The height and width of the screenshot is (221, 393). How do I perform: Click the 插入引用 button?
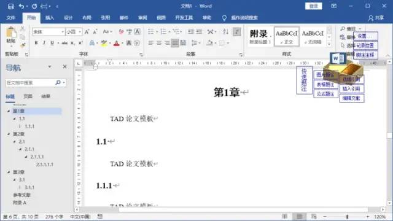click(x=352, y=88)
